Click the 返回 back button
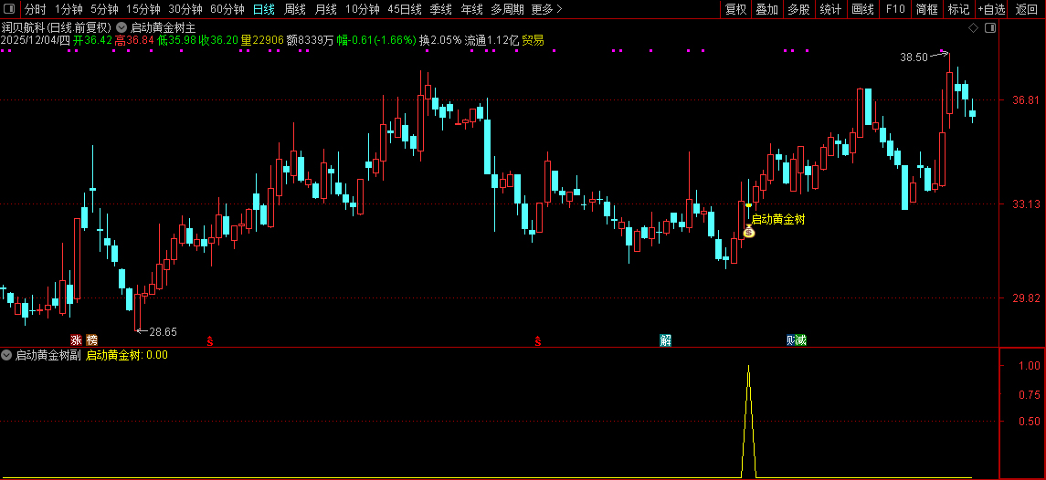The image size is (1046, 480). tap(1027, 9)
